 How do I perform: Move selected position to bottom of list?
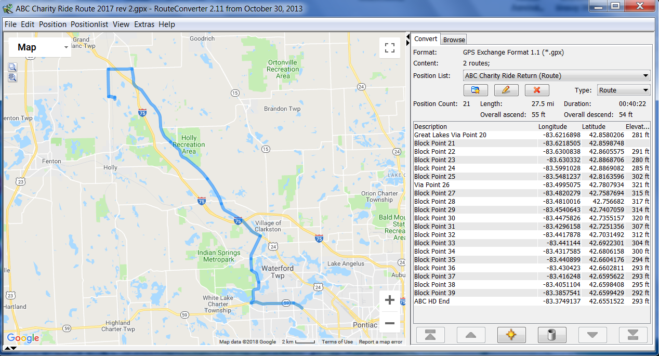tap(633, 335)
